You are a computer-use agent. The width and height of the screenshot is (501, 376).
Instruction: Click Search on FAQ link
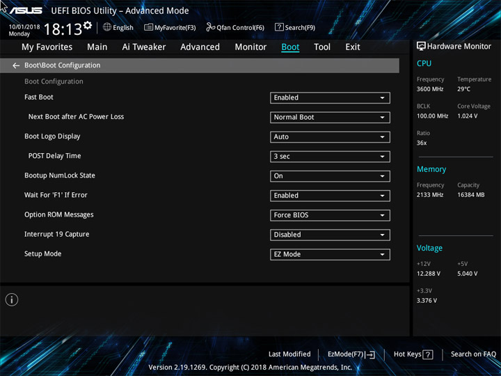click(x=473, y=354)
